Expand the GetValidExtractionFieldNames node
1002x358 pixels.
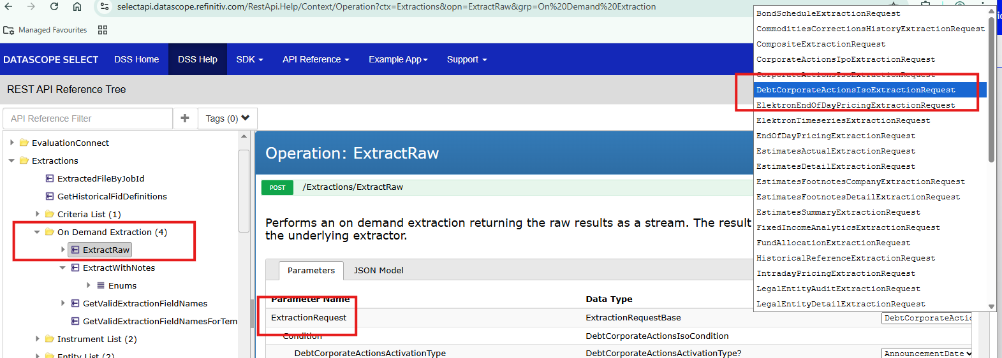[x=63, y=303]
